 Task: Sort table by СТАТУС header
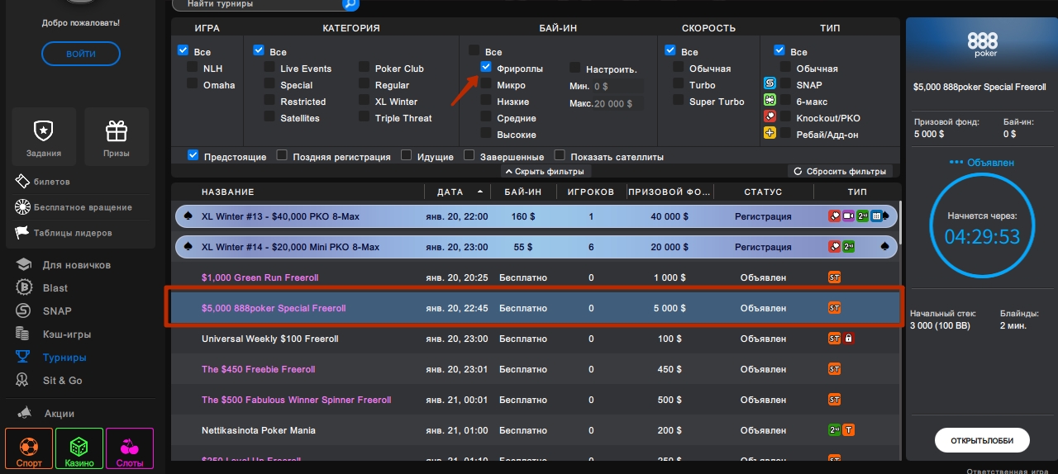coord(763,192)
